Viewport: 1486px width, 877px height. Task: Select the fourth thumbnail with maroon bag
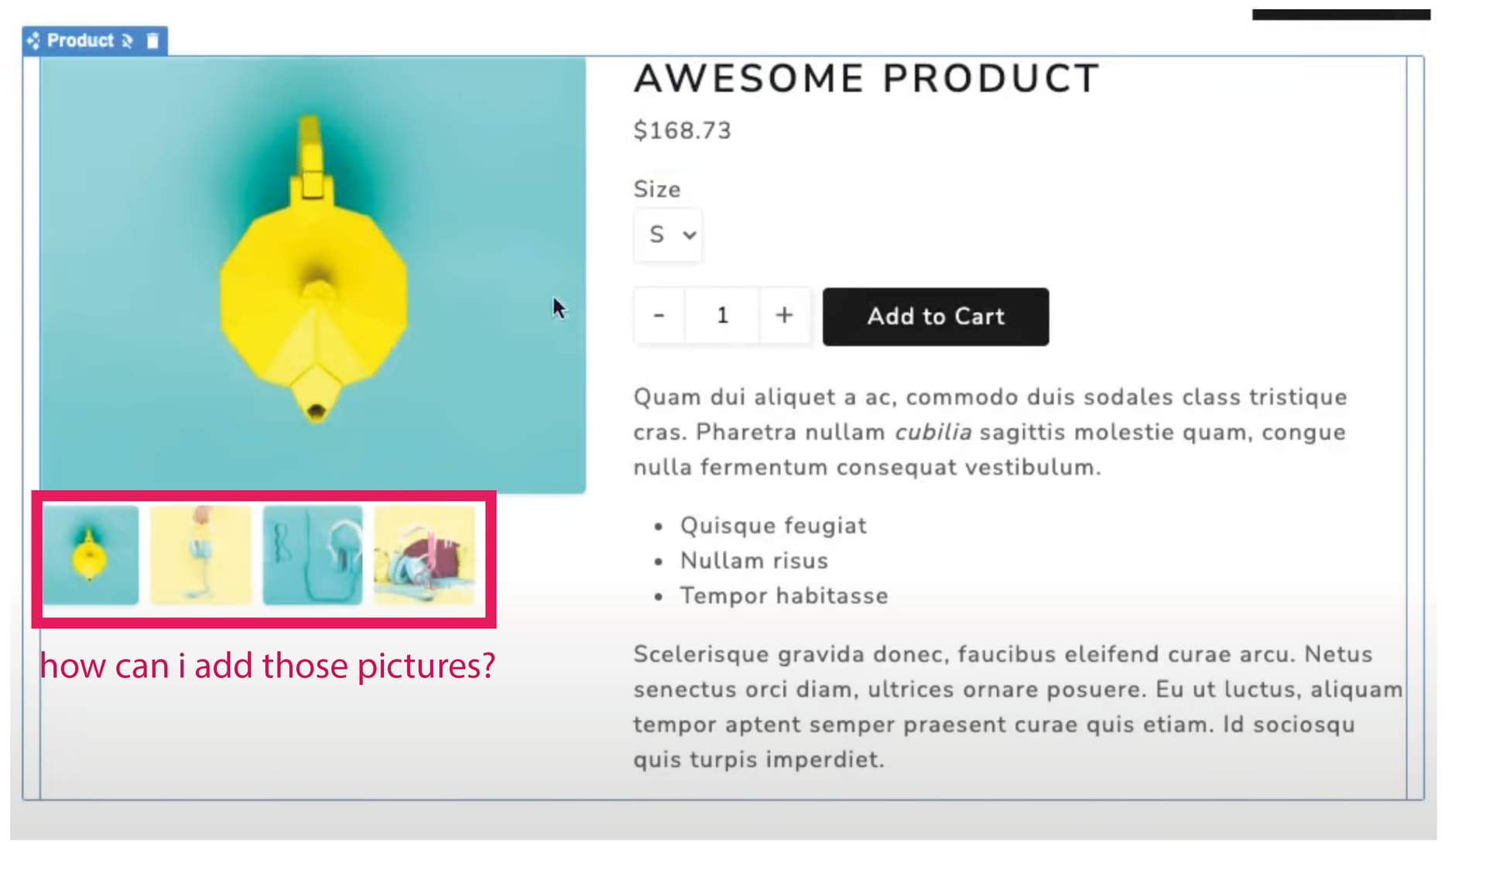pyautogui.click(x=424, y=555)
